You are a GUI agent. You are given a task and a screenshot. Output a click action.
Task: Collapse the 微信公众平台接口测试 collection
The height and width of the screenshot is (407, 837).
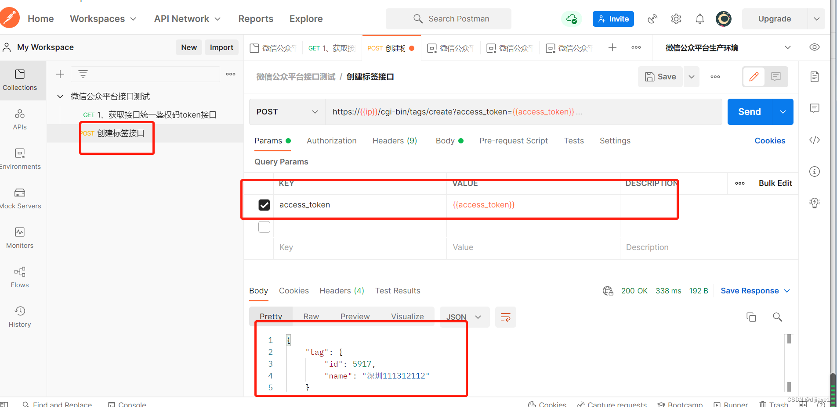pyautogui.click(x=60, y=96)
